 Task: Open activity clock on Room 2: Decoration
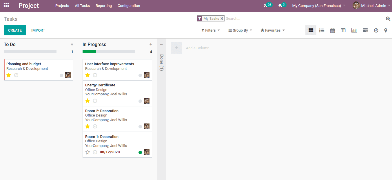95,126
